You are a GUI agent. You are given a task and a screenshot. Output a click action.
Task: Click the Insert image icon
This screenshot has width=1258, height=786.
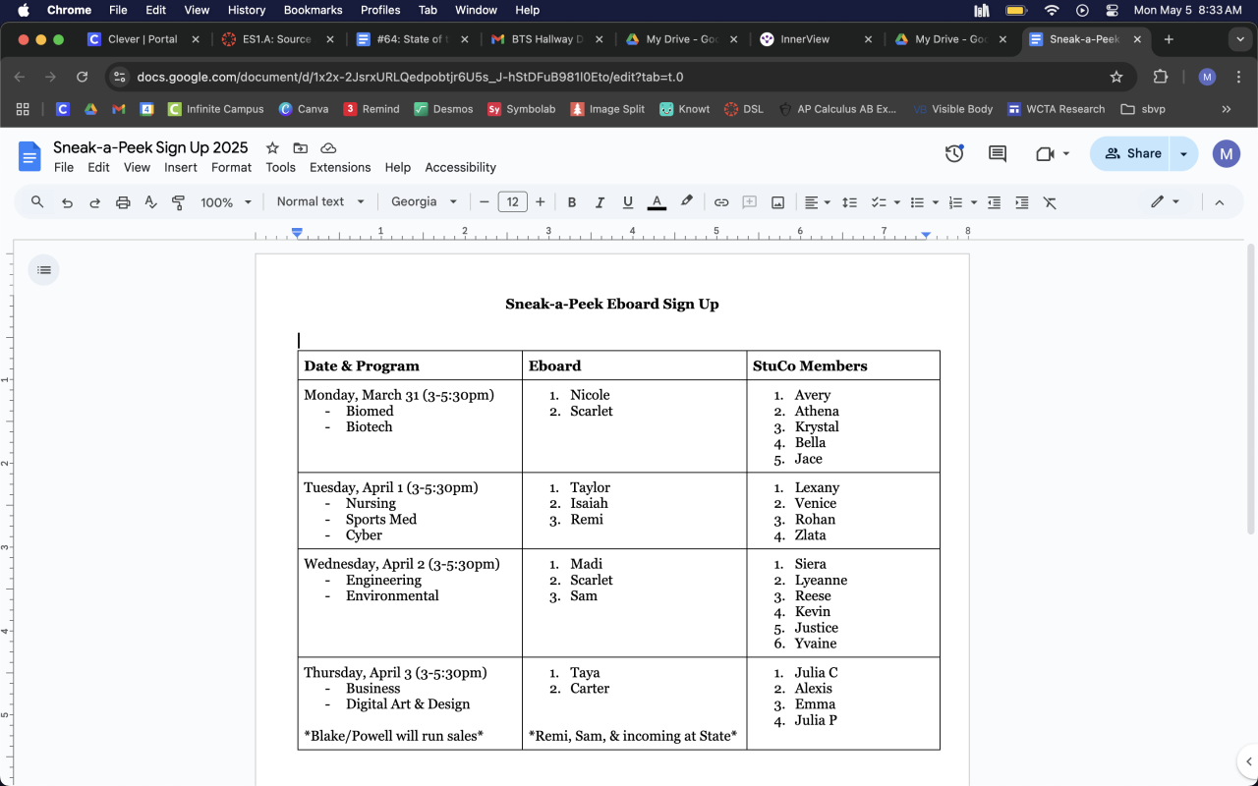(x=777, y=202)
